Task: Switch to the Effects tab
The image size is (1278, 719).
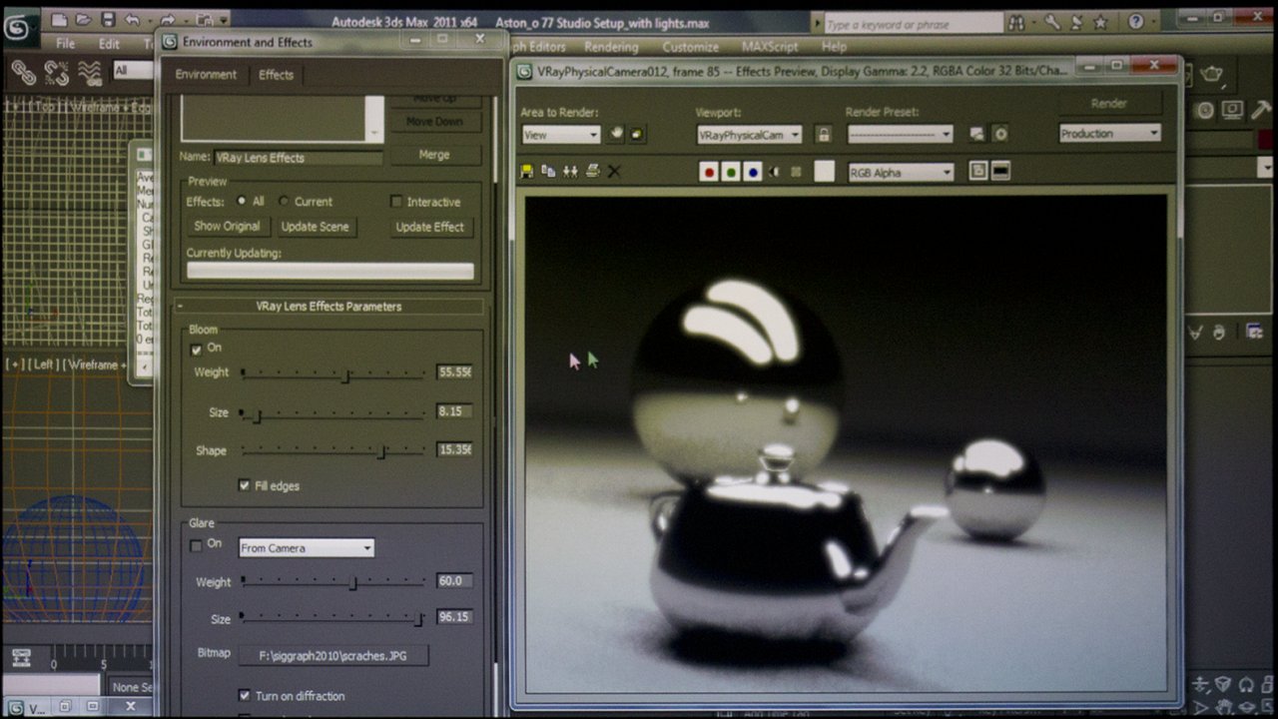Action: (x=276, y=75)
